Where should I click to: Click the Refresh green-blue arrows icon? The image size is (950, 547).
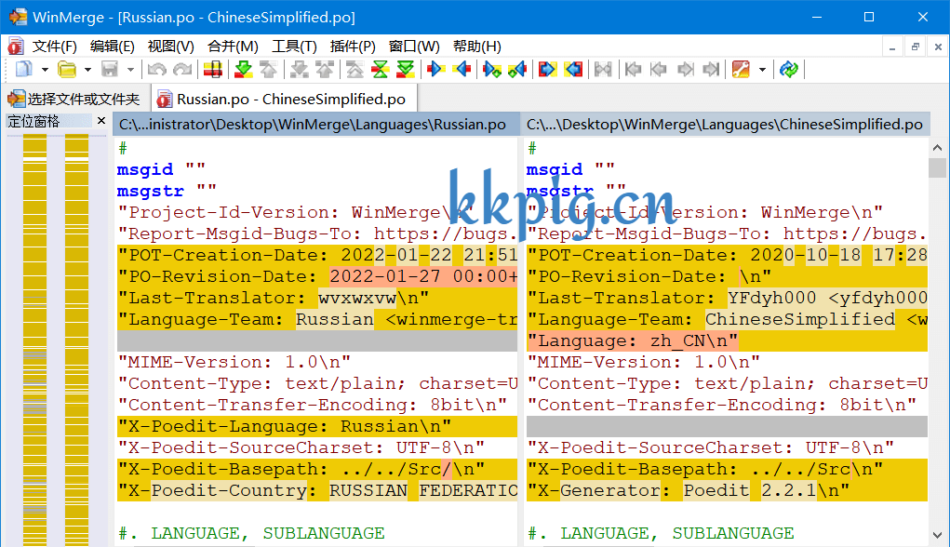(x=789, y=70)
